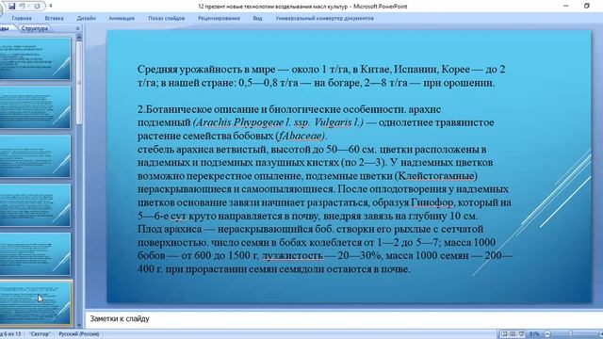This screenshot has width=603, height=339.
Task: Switch to Normal view using status bar icon
Action: tap(504, 334)
